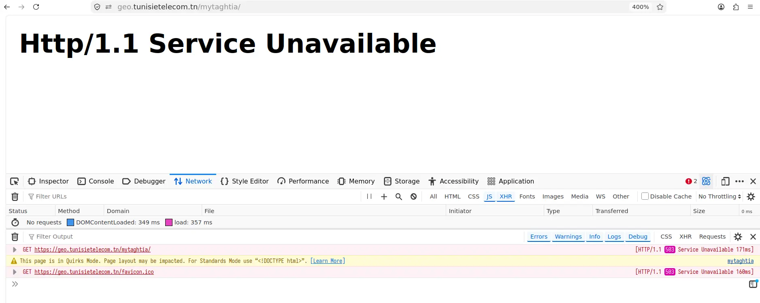Open the Firefox profiler/chaos mode icon

pyautogui.click(x=706, y=181)
